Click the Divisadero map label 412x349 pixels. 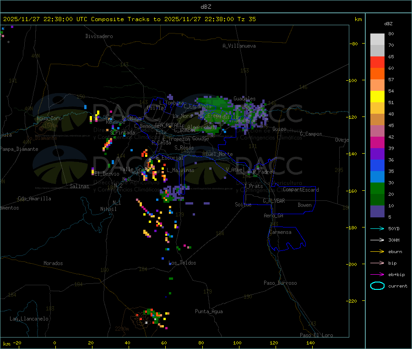(x=99, y=36)
